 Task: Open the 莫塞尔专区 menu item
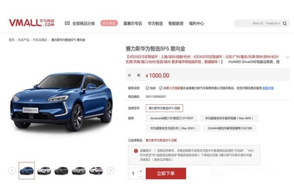coord(133,24)
